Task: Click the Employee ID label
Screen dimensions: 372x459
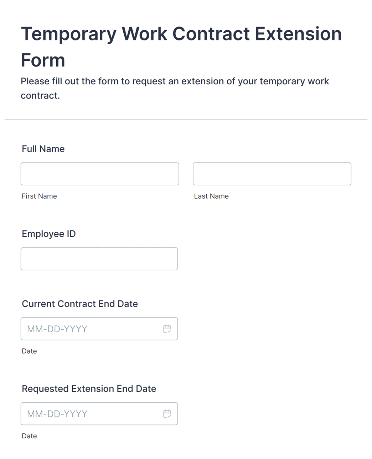Action: tap(49, 234)
